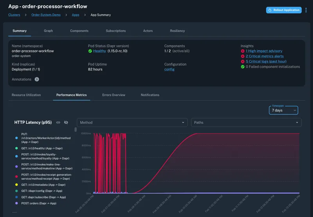Click red error icon beside Critical metrics alerts
This screenshot has width=313, height=217.
[x=243, y=56]
